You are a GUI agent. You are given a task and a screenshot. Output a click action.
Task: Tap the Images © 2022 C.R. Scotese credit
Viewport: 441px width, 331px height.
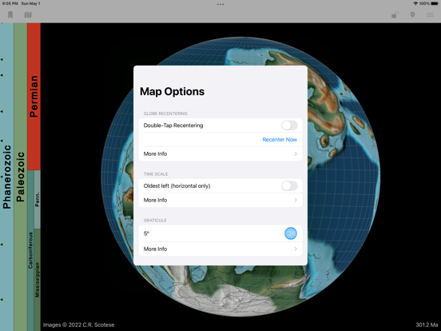78,325
